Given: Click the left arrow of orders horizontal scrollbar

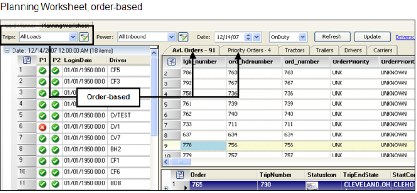Looking at the screenshot, I should pyautogui.click(x=166, y=161).
